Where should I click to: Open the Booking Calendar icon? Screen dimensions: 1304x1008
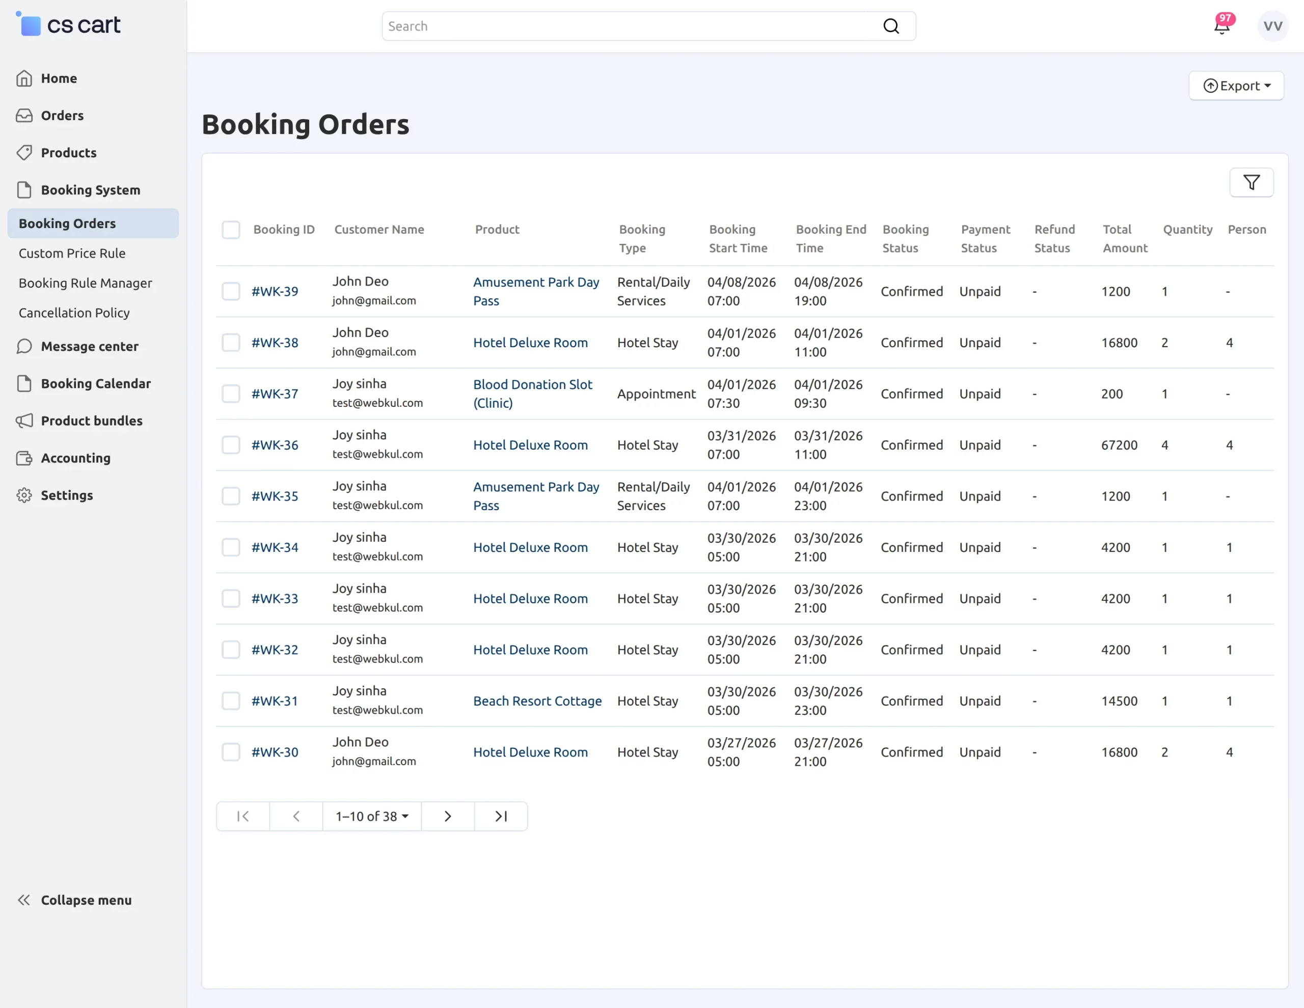point(24,384)
